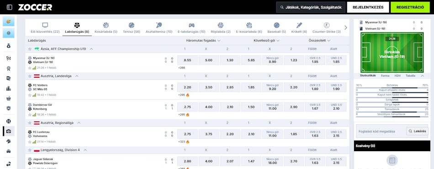434x169 pixels.
Task: Click the Játékok, Kategóriák, Szolgáltatók search box
Action: coord(311,7)
